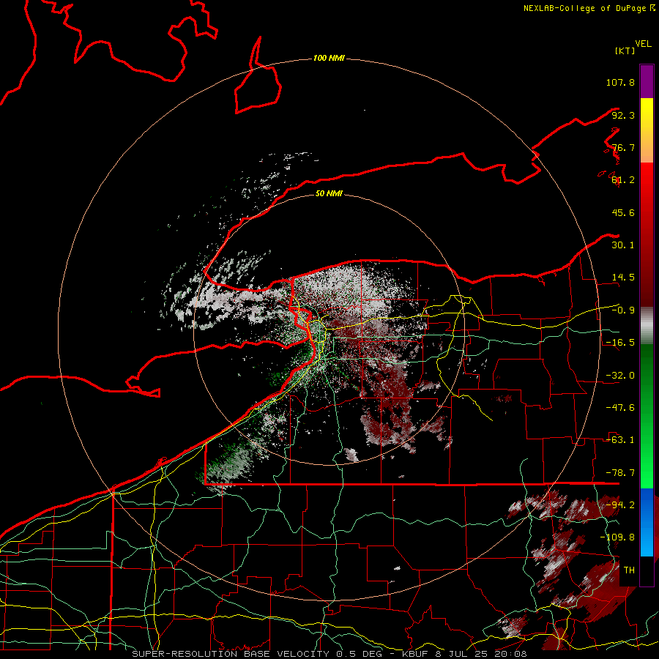
Task: Select the 100 NMI range ring label
Action: coord(329,58)
